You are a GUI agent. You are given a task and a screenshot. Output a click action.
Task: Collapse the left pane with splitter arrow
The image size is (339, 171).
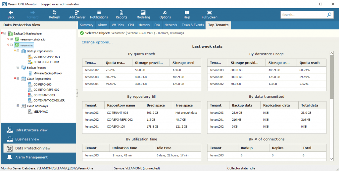77,93
